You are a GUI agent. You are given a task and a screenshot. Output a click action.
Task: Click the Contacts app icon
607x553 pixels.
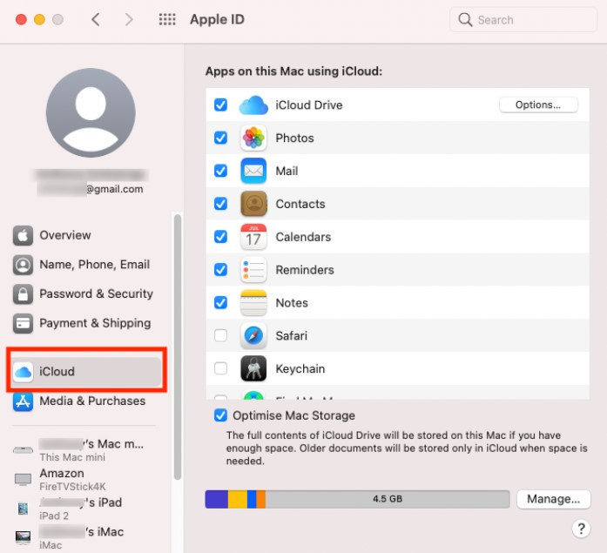(x=253, y=204)
